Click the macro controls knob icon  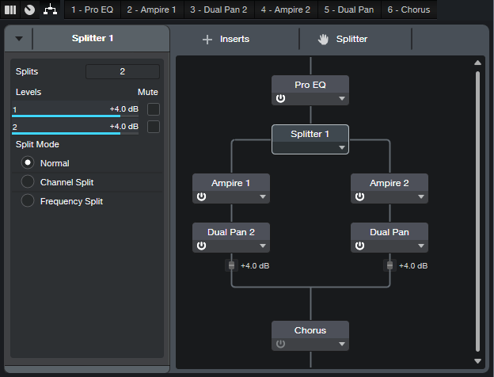[x=29, y=10]
